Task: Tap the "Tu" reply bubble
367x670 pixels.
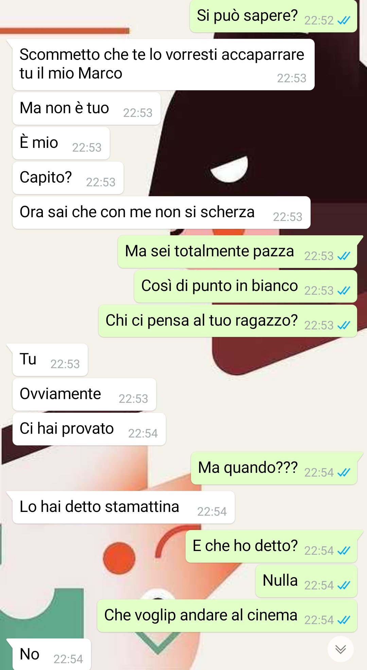Action: [50, 360]
